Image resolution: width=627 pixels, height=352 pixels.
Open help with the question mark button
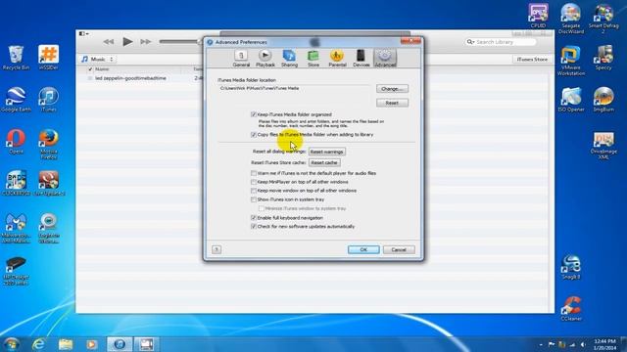click(217, 250)
